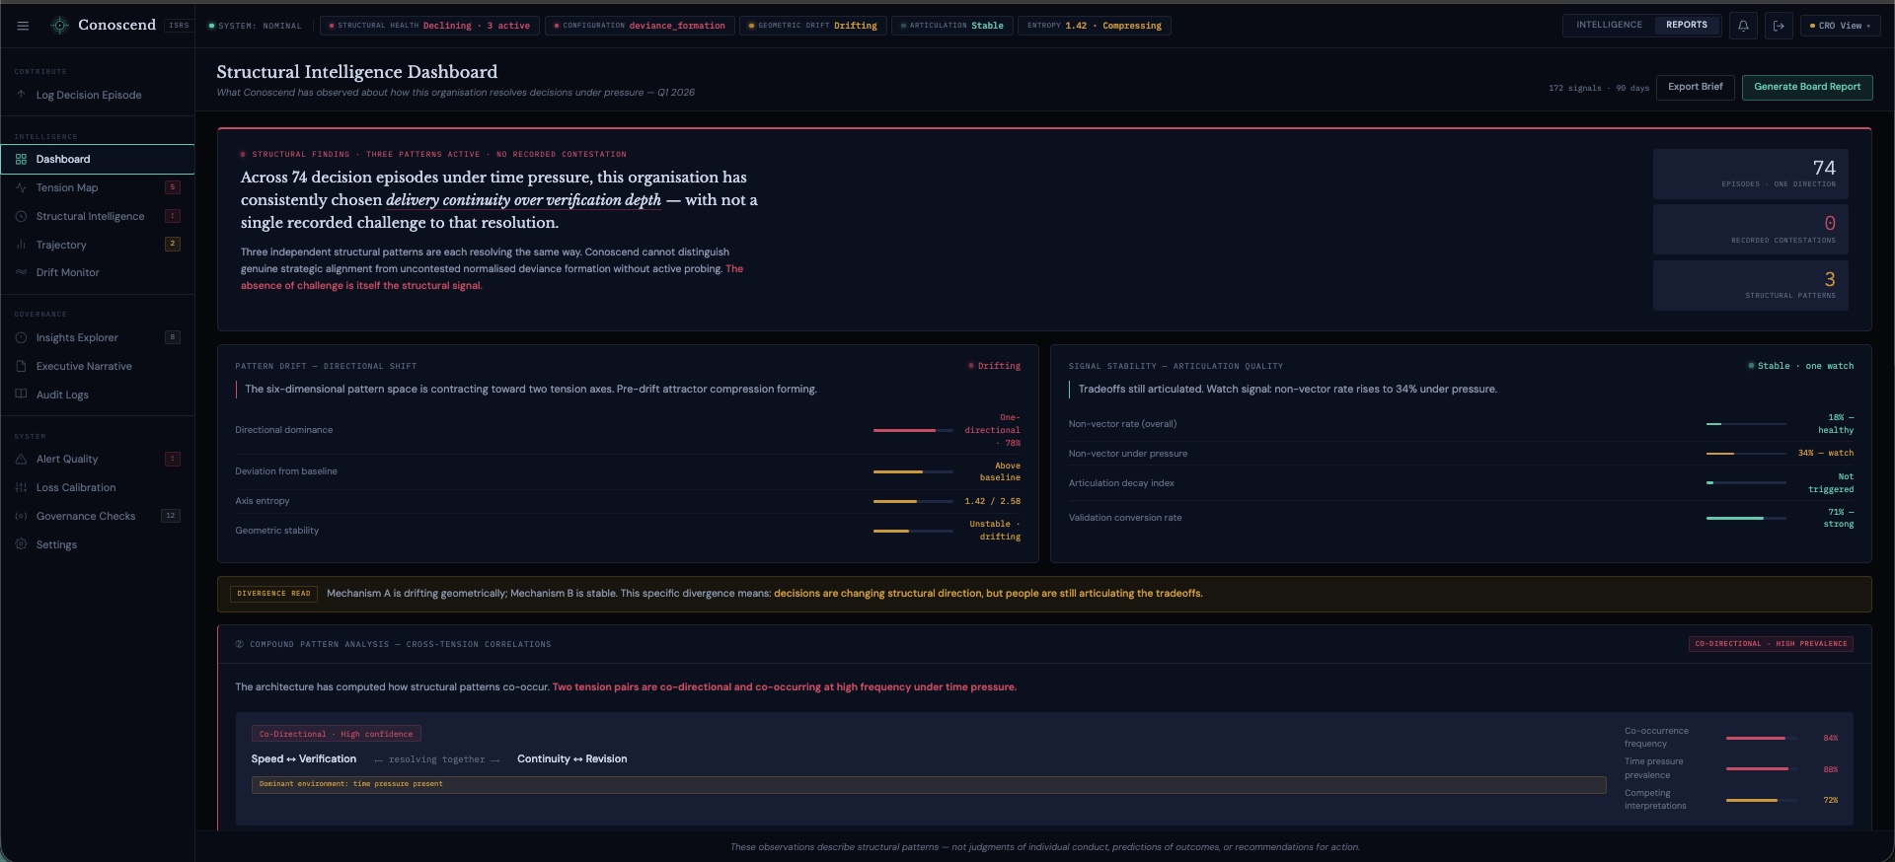Open Tension Map in the sidebar
This screenshot has width=1895, height=862.
98,187
